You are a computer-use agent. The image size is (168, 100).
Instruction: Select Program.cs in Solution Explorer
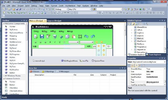point(141,47)
